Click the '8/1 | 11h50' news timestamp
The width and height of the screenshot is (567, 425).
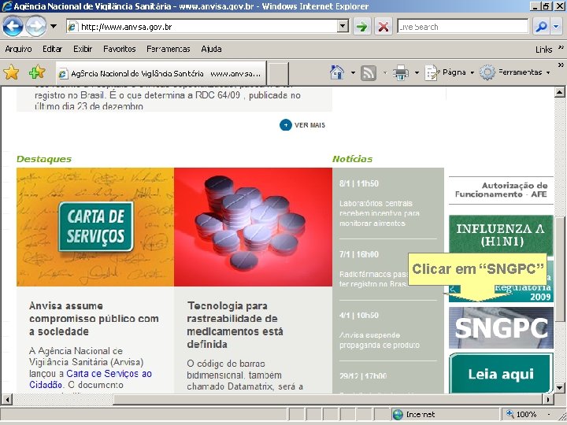point(359,183)
